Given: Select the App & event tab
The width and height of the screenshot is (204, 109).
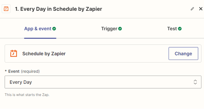Looking at the screenshot, I should (x=40, y=29).
